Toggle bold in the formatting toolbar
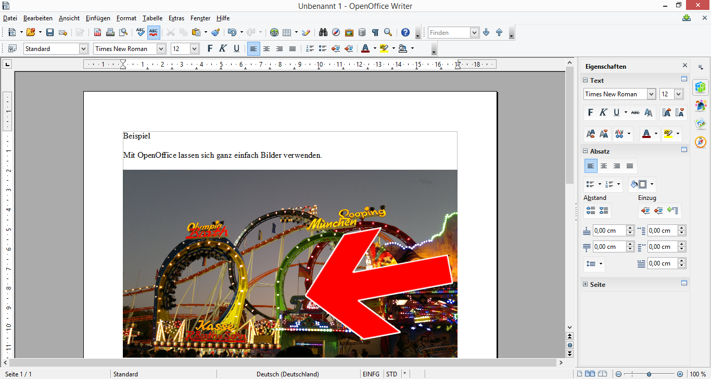This screenshot has width=711, height=379. pos(210,48)
